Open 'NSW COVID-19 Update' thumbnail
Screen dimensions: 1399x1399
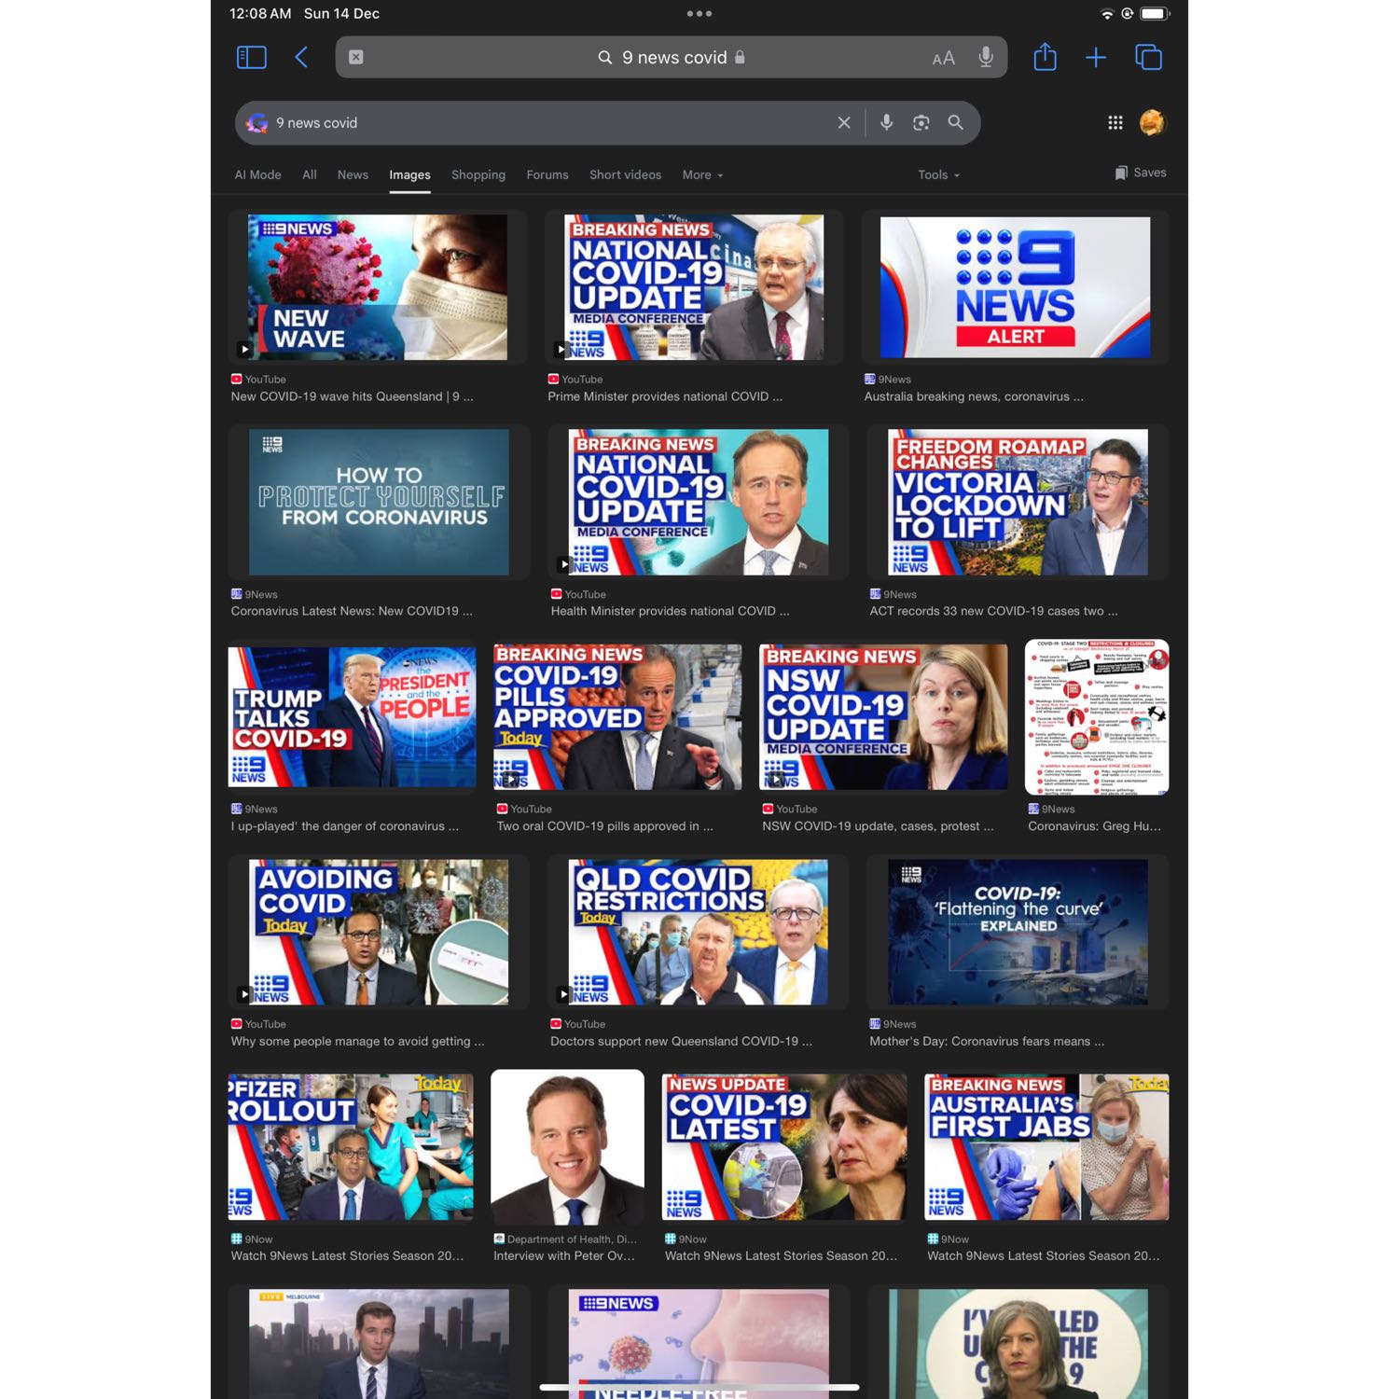pos(883,717)
